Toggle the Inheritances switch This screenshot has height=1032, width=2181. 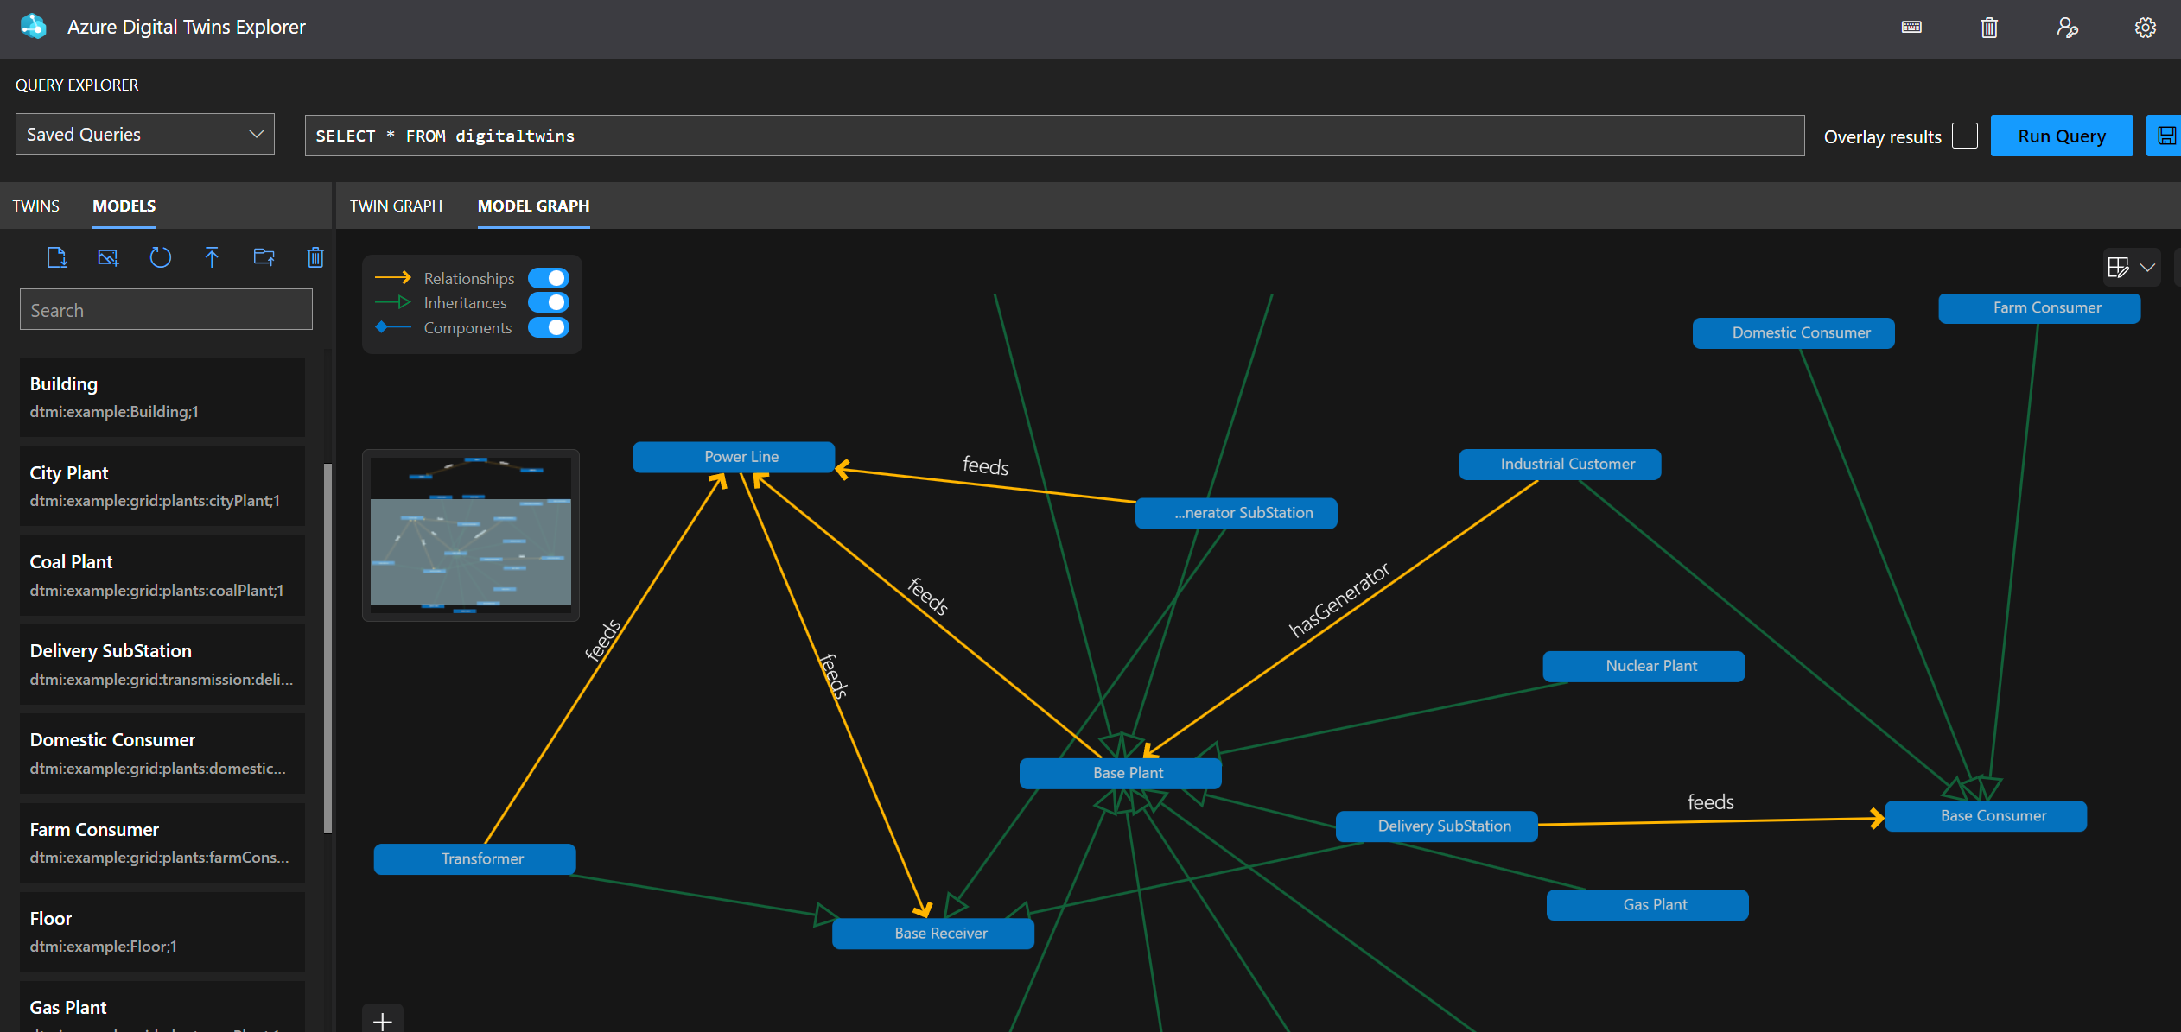(549, 302)
